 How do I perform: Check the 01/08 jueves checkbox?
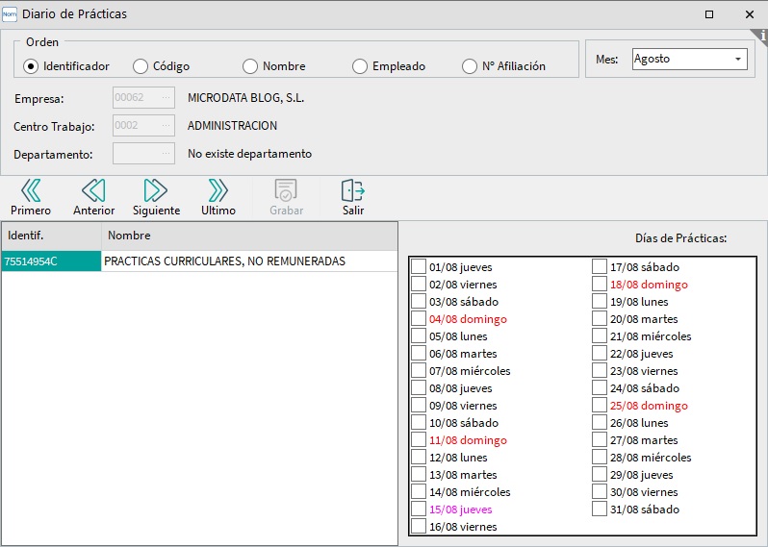419,267
